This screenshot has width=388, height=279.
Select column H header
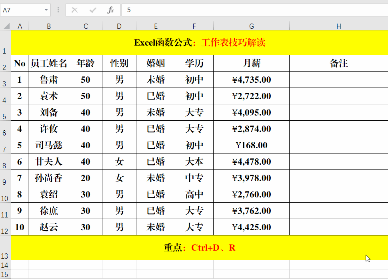(339, 26)
